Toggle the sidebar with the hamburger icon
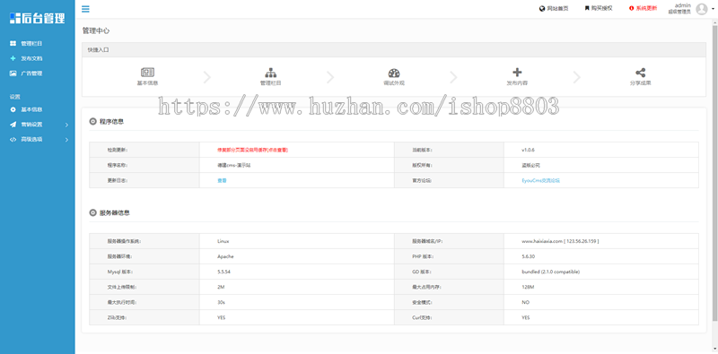This screenshot has width=718, height=354. (85, 9)
